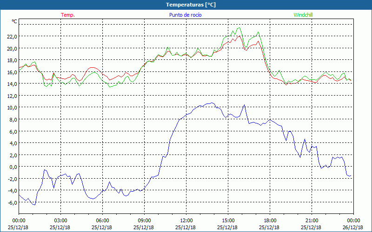
Task: Click the °C unit label on the y-axis
Action: point(14,21)
